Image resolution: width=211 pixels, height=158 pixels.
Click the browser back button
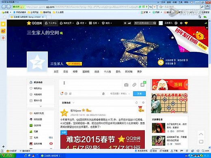(4, 6)
